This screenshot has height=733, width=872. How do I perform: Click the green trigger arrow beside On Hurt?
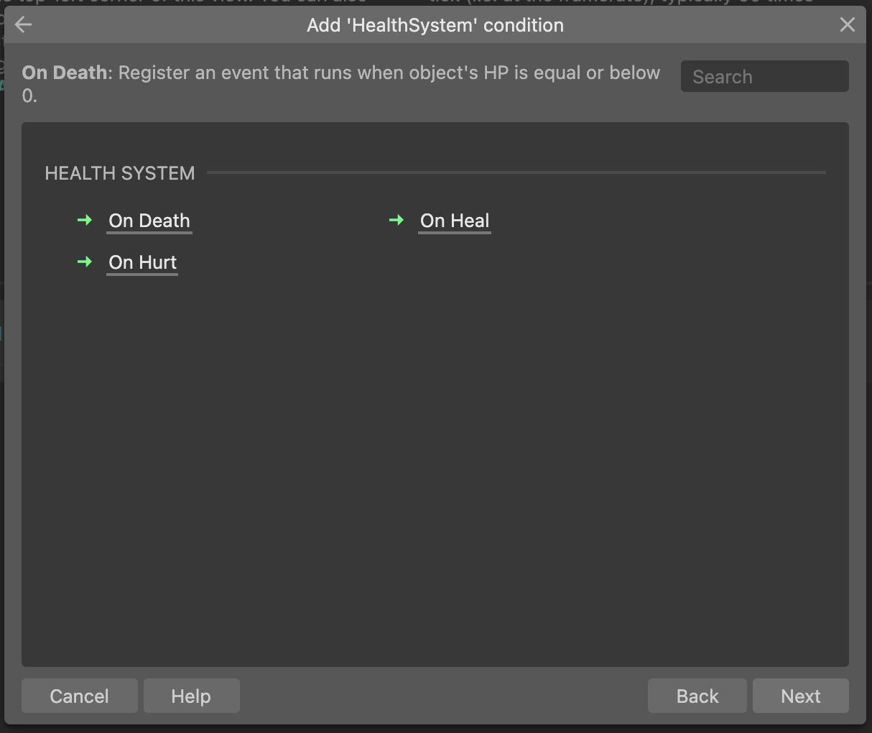pos(85,262)
